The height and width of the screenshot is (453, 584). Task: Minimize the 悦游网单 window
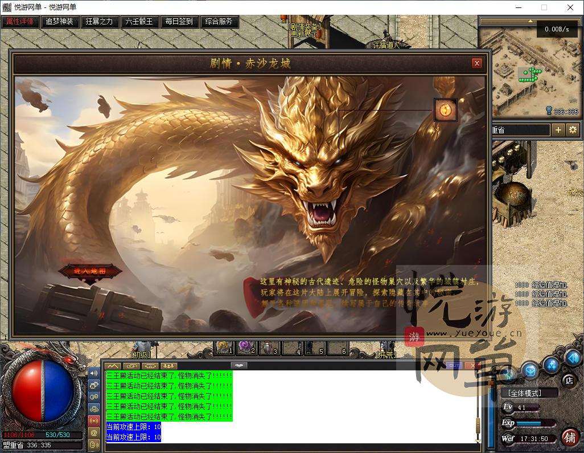[x=519, y=7]
